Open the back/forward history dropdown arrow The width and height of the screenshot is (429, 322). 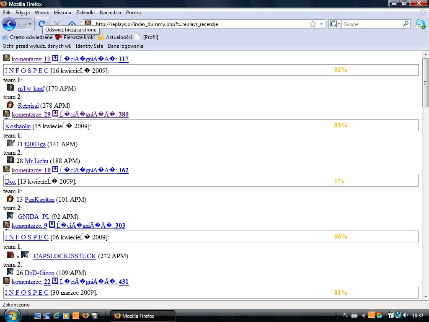point(30,24)
